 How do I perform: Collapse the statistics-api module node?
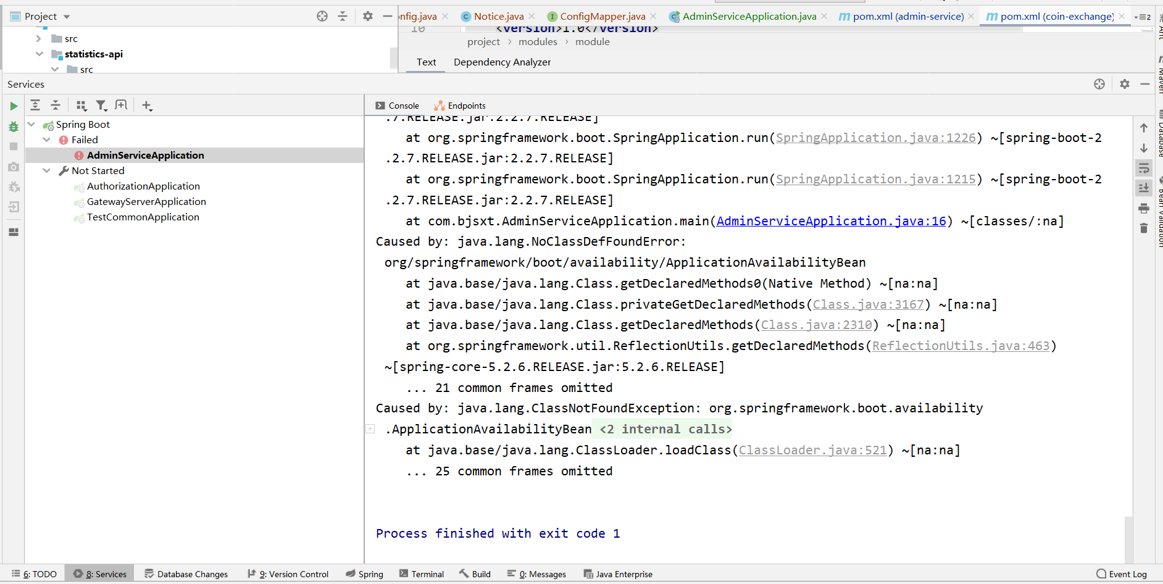[x=40, y=54]
